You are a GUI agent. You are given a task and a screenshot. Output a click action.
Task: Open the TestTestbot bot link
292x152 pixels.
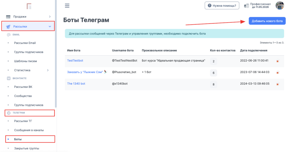tap(75, 61)
